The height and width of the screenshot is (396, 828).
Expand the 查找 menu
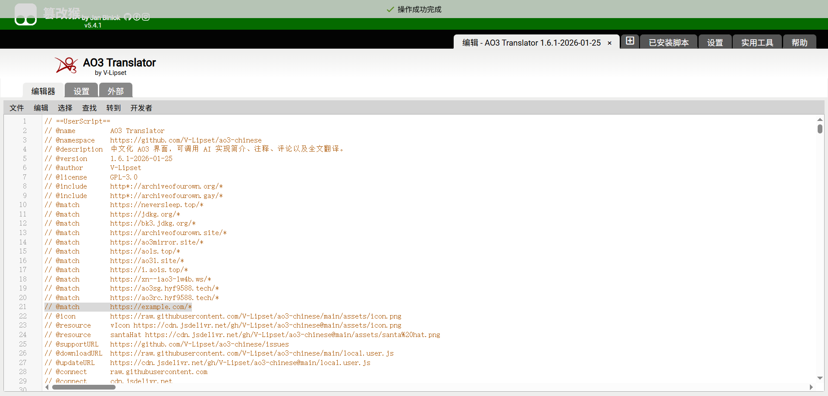click(x=89, y=108)
